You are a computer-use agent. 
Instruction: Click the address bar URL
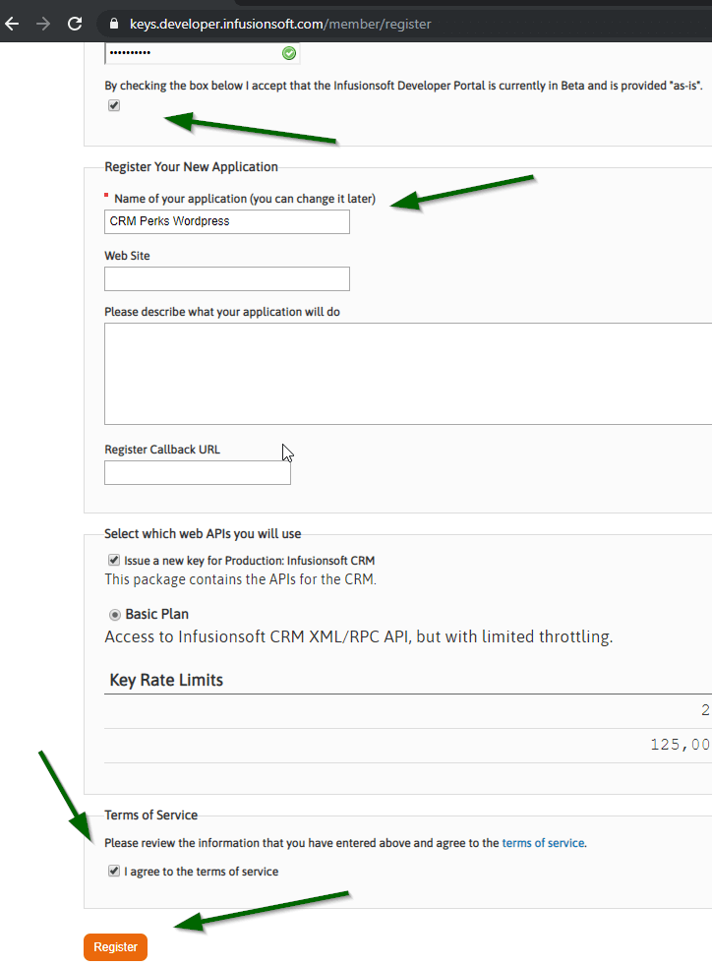(280, 24)
